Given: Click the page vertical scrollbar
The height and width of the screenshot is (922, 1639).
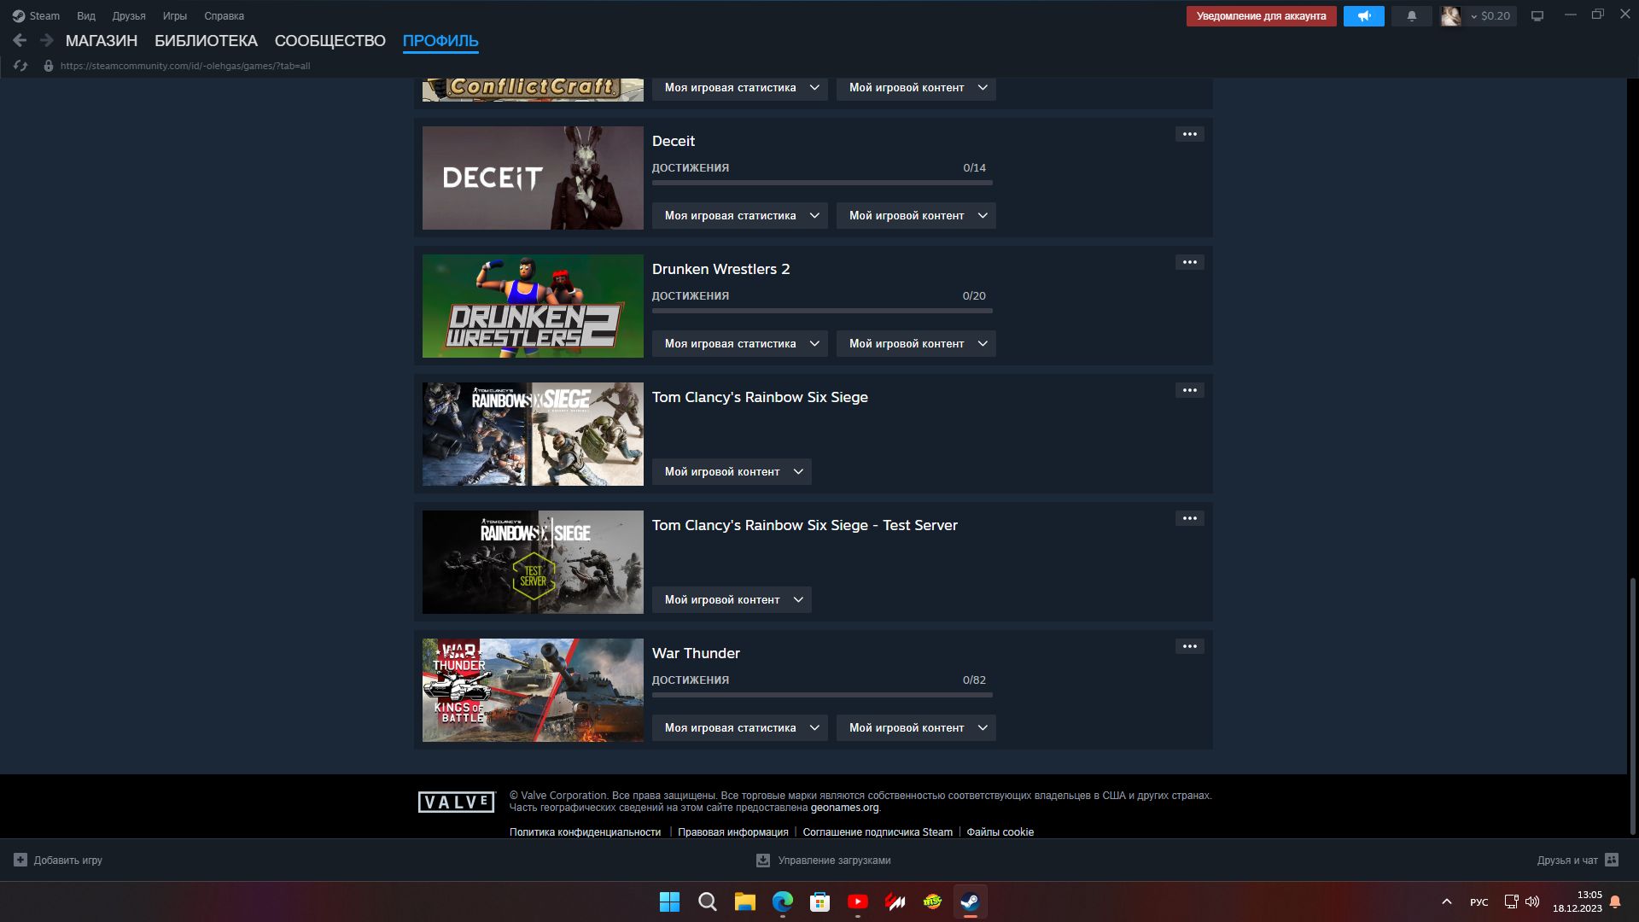Looking at the screenshot, I should [1632, 707].
